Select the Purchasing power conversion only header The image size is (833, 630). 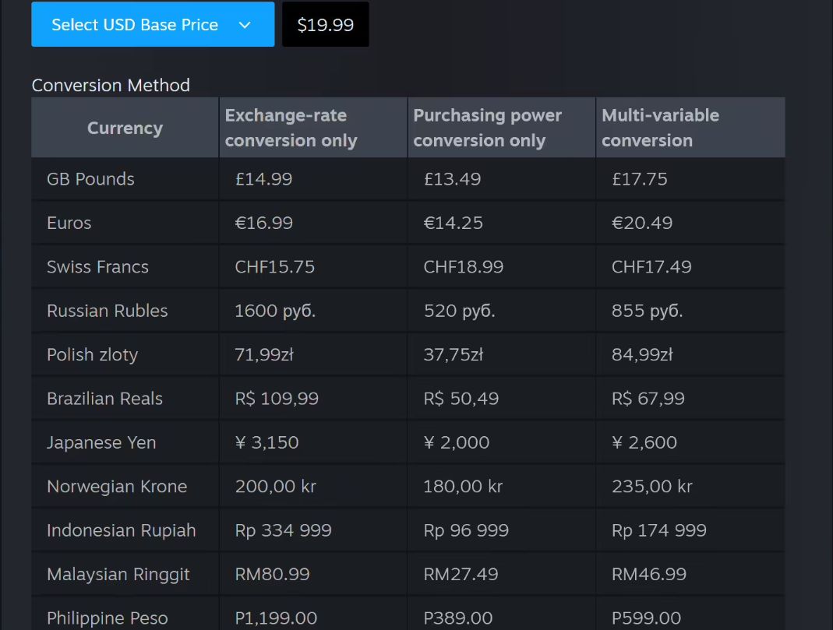tap(487, 128)
